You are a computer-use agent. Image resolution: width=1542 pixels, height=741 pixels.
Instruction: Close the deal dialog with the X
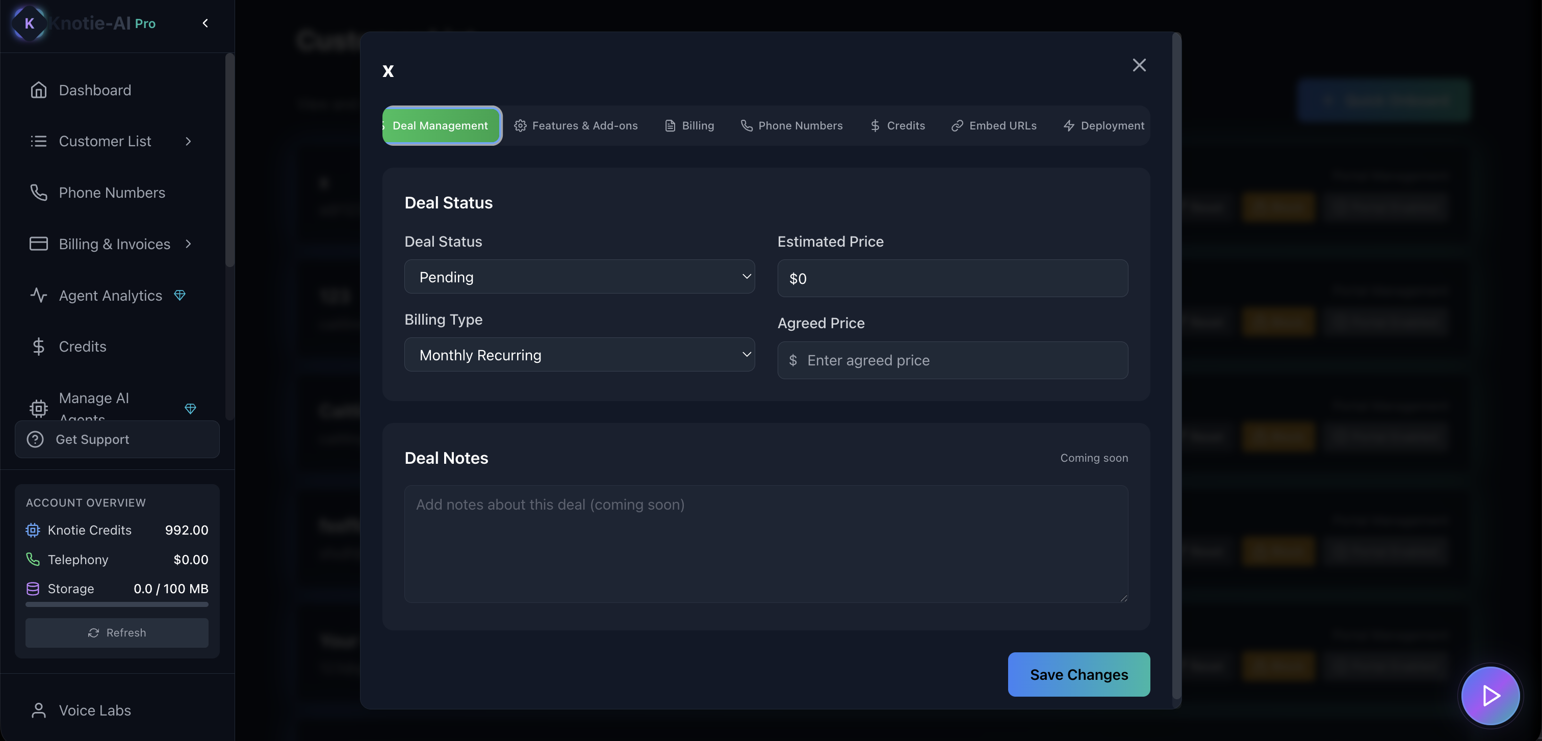(1139, 65)
